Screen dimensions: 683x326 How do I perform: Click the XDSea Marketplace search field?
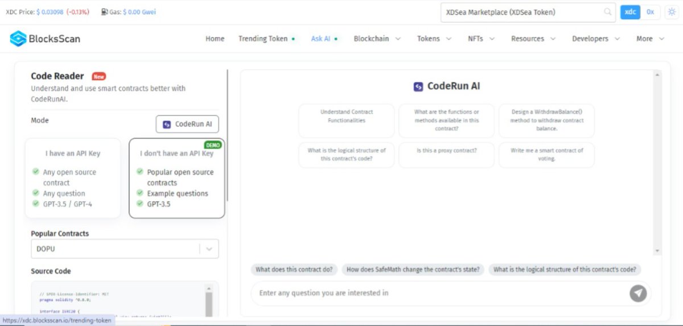pos(521,12)
